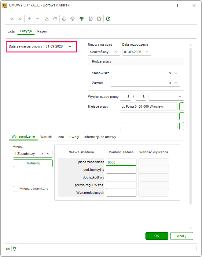This screenshot has width=202, height=257.
Task: Click the R2 application logo icon
Action: 5,5
